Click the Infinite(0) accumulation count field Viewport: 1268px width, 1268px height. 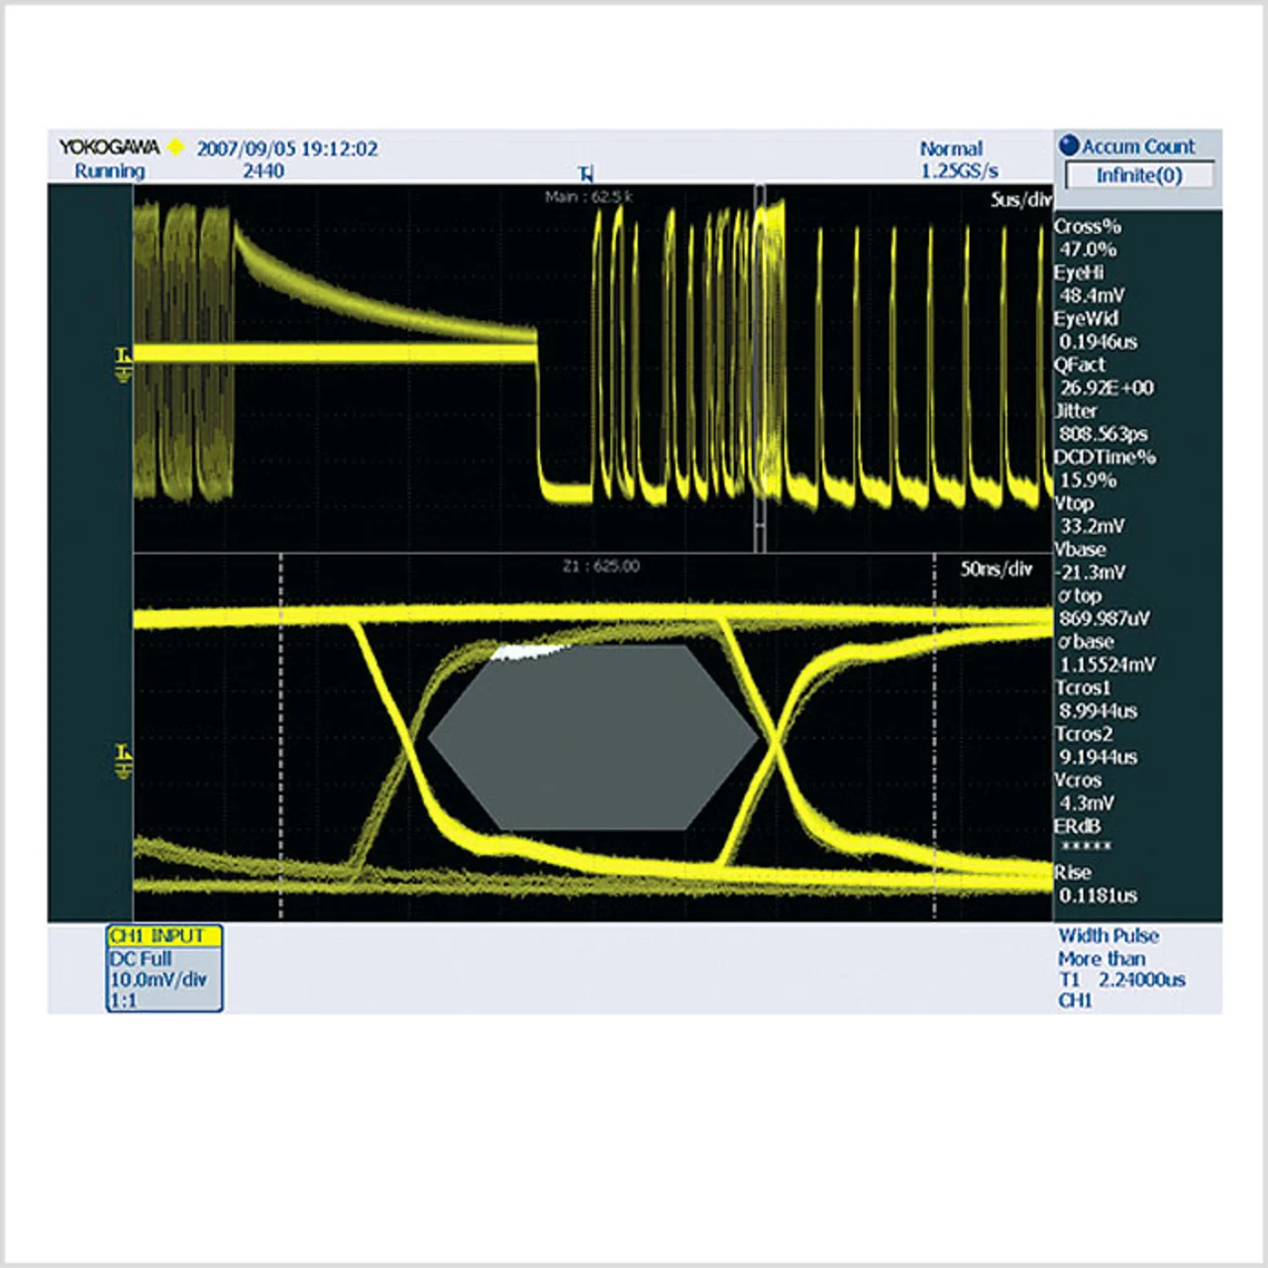tap(1138, 175)
